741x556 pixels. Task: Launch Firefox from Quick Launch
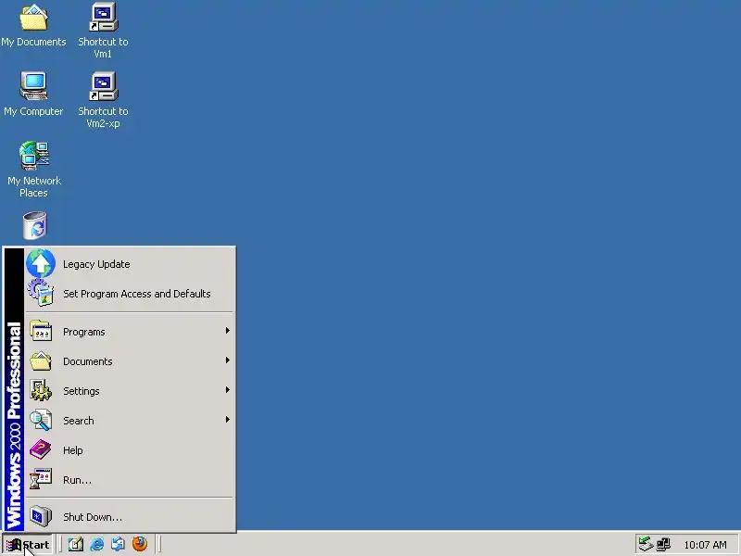(140, 544)
